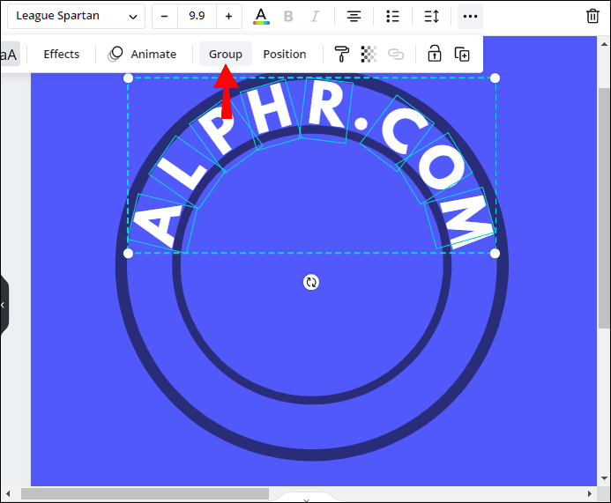Open the transparency checkerboard icon
This screenshot has height=503, width=611.
369,55
